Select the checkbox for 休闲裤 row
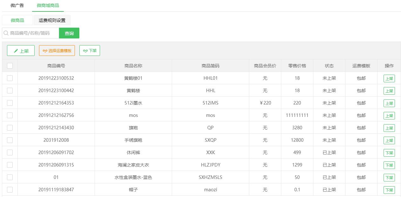The image size is (401, 197). (x=10, y=153)
